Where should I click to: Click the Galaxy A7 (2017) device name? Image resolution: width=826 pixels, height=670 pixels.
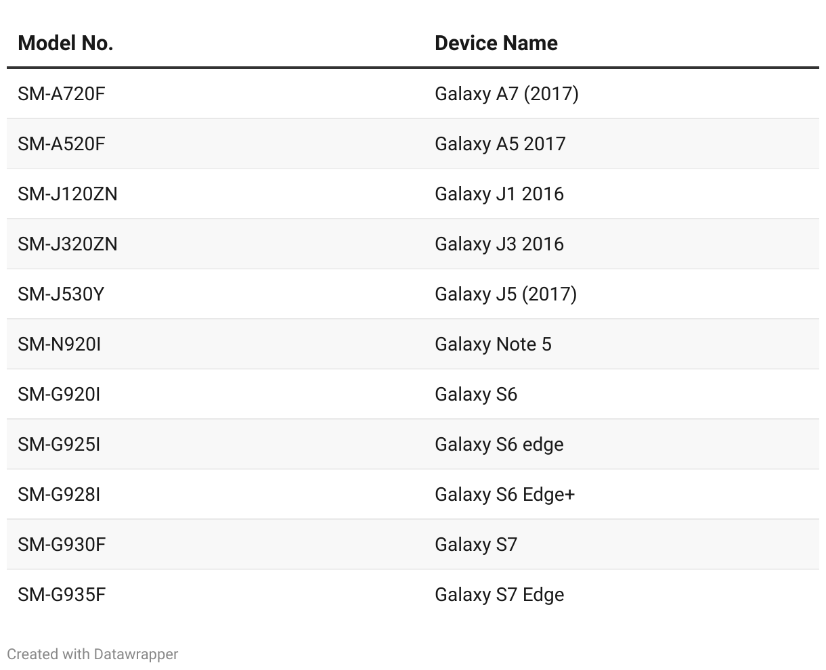point(506,94)
